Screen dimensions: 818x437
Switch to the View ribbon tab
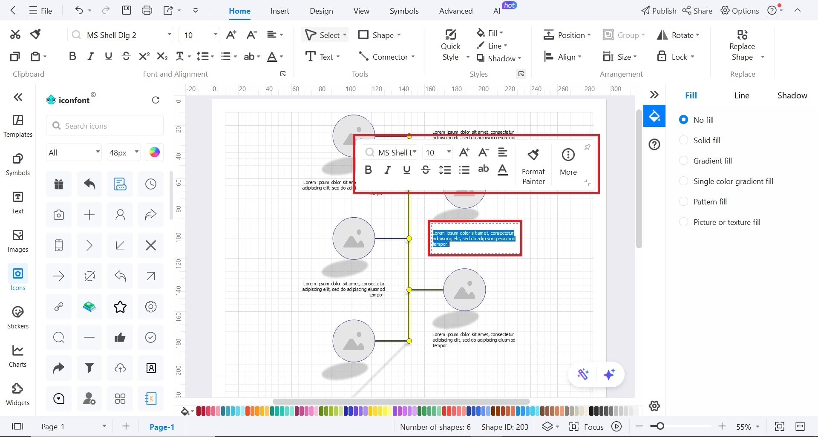point(361,11)
